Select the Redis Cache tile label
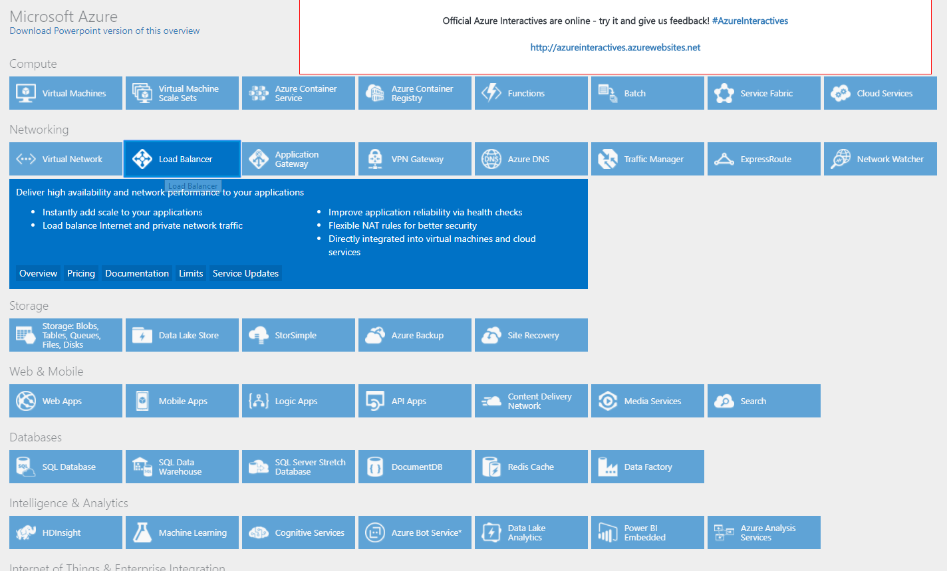This screenshot has width=947, height=571. coord(531,467)
